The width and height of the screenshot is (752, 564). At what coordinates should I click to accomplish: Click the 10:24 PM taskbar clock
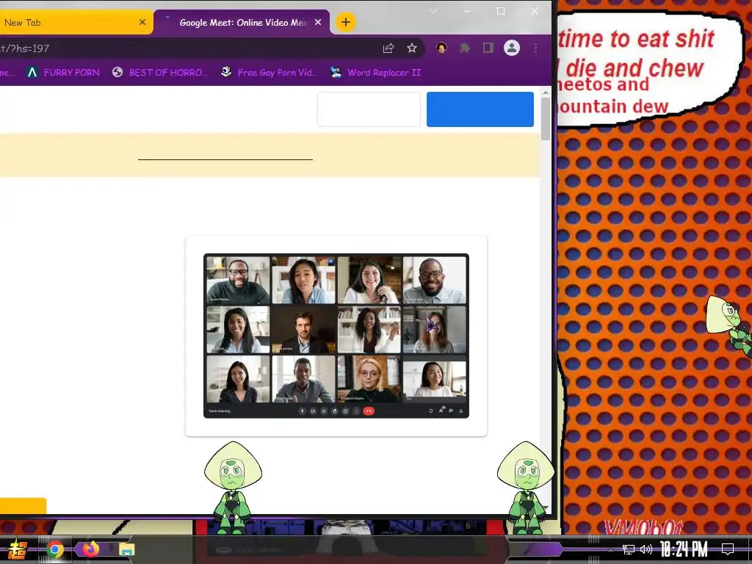pyautogui.click(x=684, y=549)
